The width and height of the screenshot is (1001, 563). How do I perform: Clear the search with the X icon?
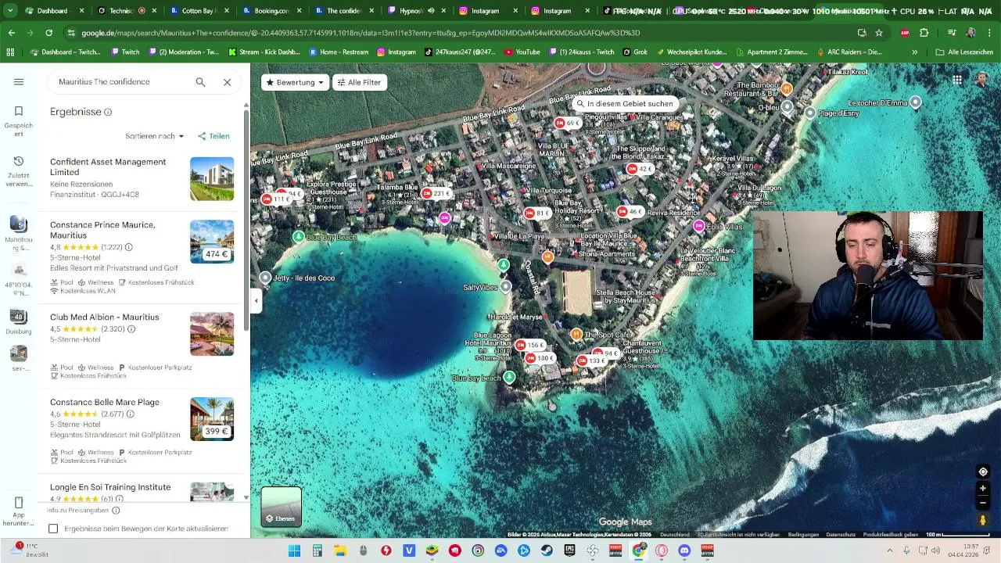(227, 82)
